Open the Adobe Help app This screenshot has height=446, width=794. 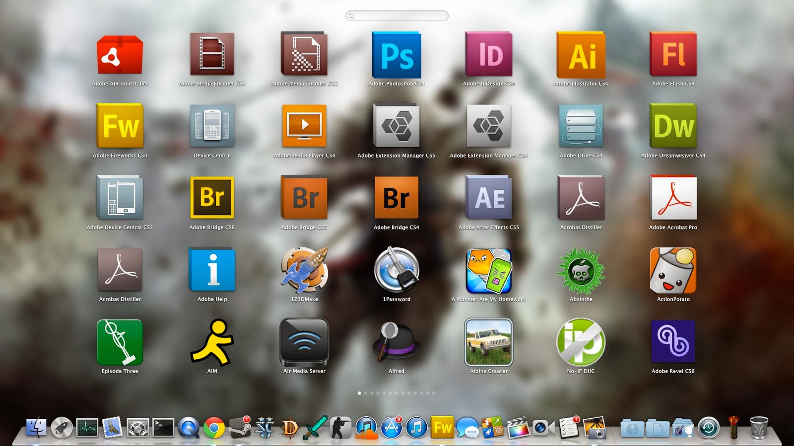pos(212,270)
